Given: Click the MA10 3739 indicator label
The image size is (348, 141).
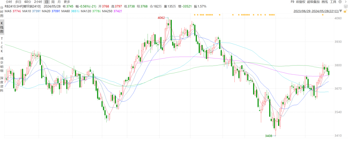Looking at the screenshot, I should coord(32,11).
